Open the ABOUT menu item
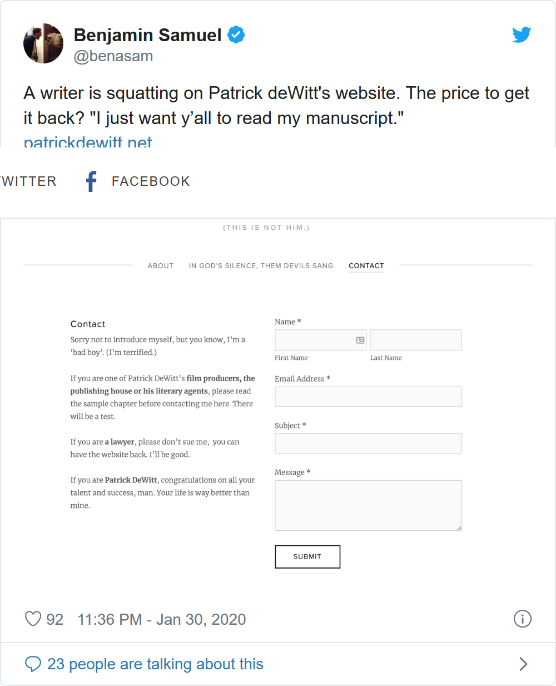 click(161, 266)
